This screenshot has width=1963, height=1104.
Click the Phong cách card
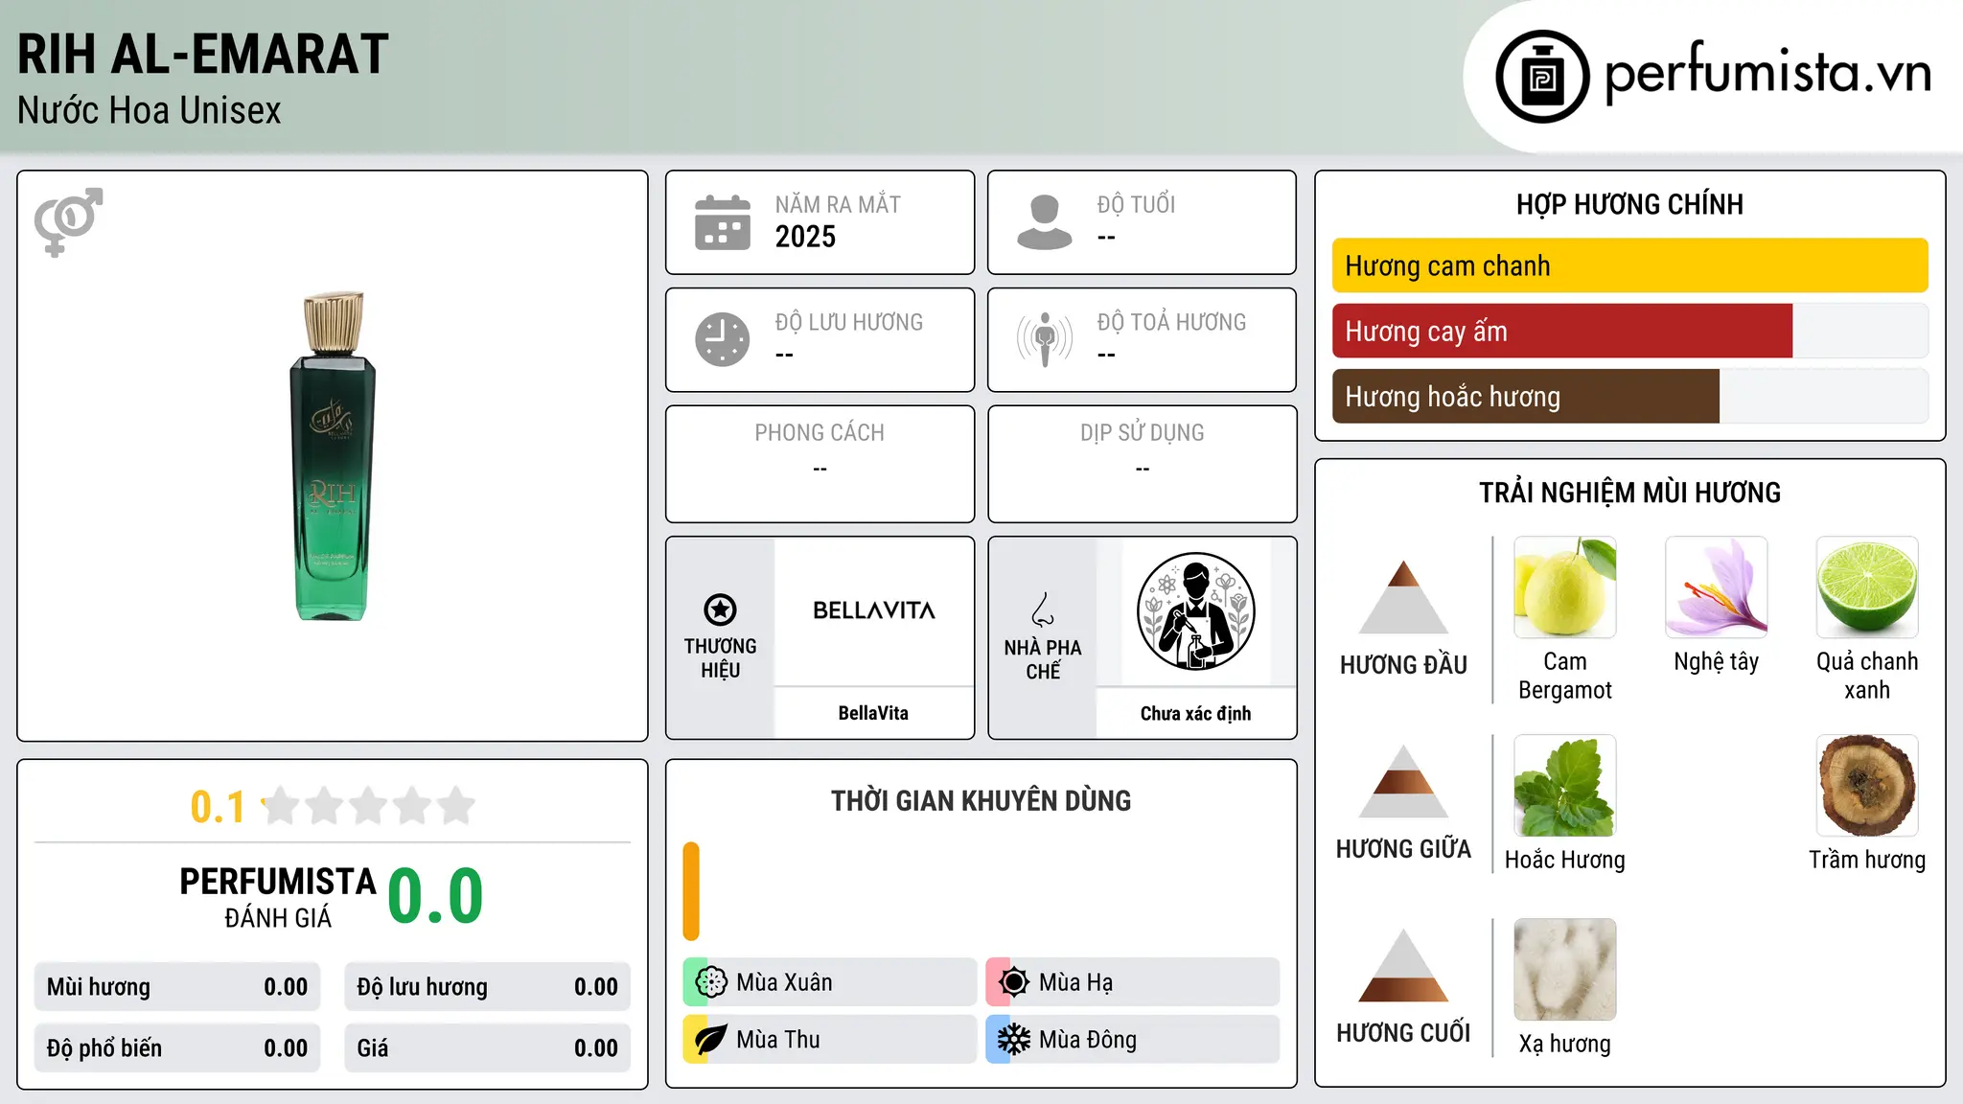pyautogui.click(x=820, y=464)
